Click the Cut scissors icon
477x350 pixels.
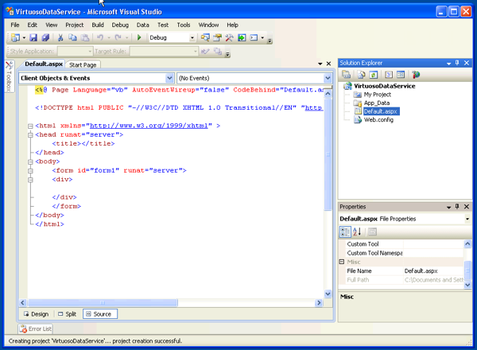61,37
